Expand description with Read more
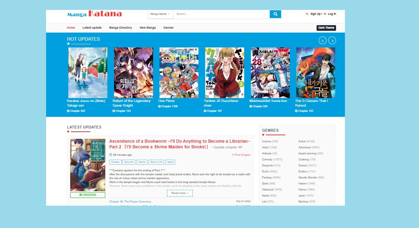This screenshot has height=228, width=419. 180,193
